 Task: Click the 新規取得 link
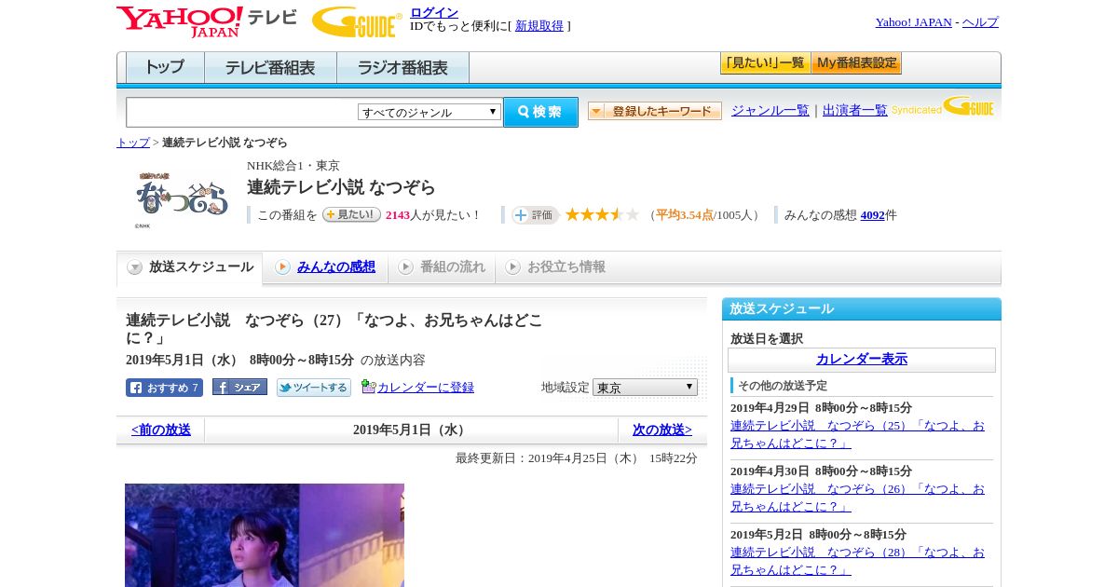539,26
